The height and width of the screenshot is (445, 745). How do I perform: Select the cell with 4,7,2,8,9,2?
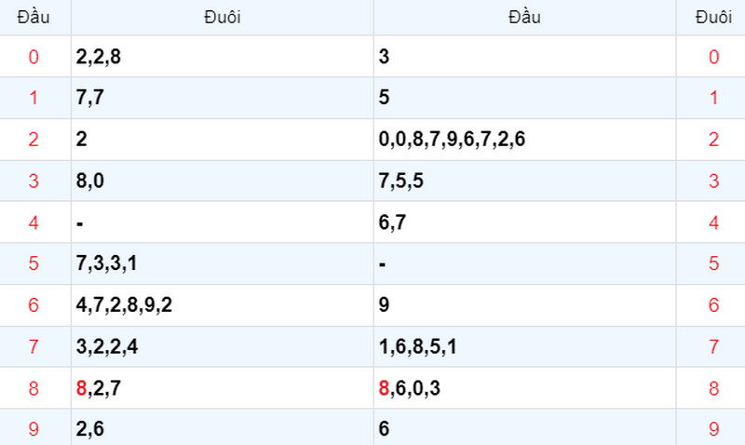[x=223, y=305]
